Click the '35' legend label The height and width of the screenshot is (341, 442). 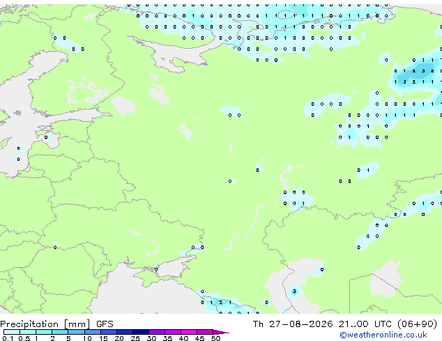pyautogui.click(x=168, y=338)
